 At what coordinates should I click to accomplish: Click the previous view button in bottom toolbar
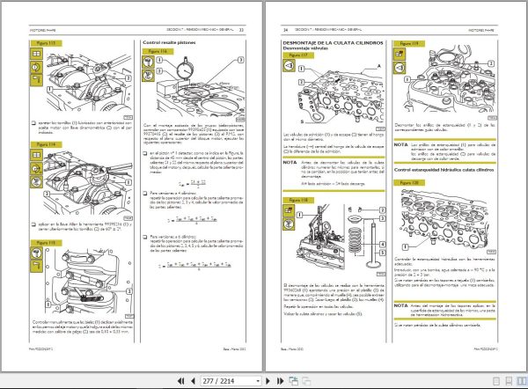294,381
